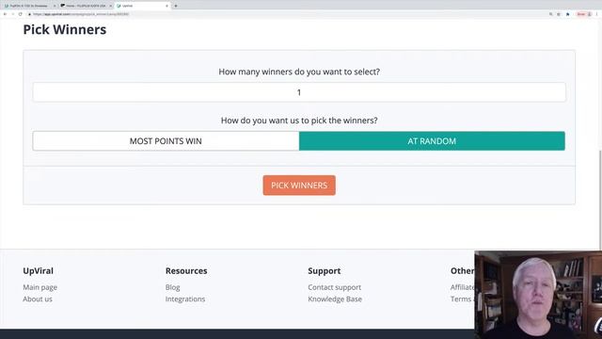The image size is (602, 339).
Task: Click the browser forward arrow
Action: click(x=12, y=14)
